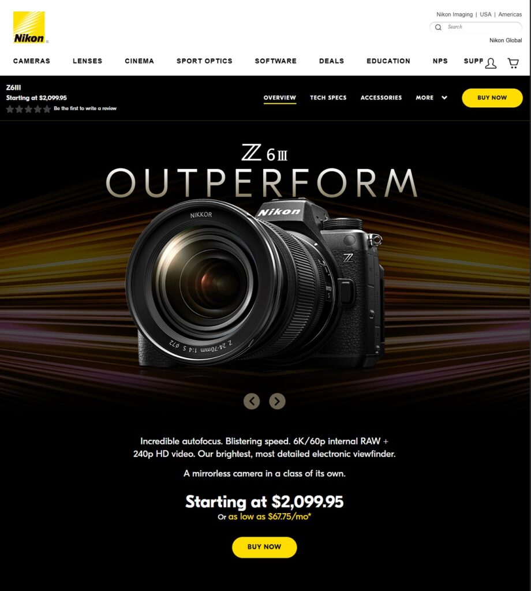This screenshot has width=531, height=591.
Task: Open the CAMERAS menu
Action: pos(32,61)
